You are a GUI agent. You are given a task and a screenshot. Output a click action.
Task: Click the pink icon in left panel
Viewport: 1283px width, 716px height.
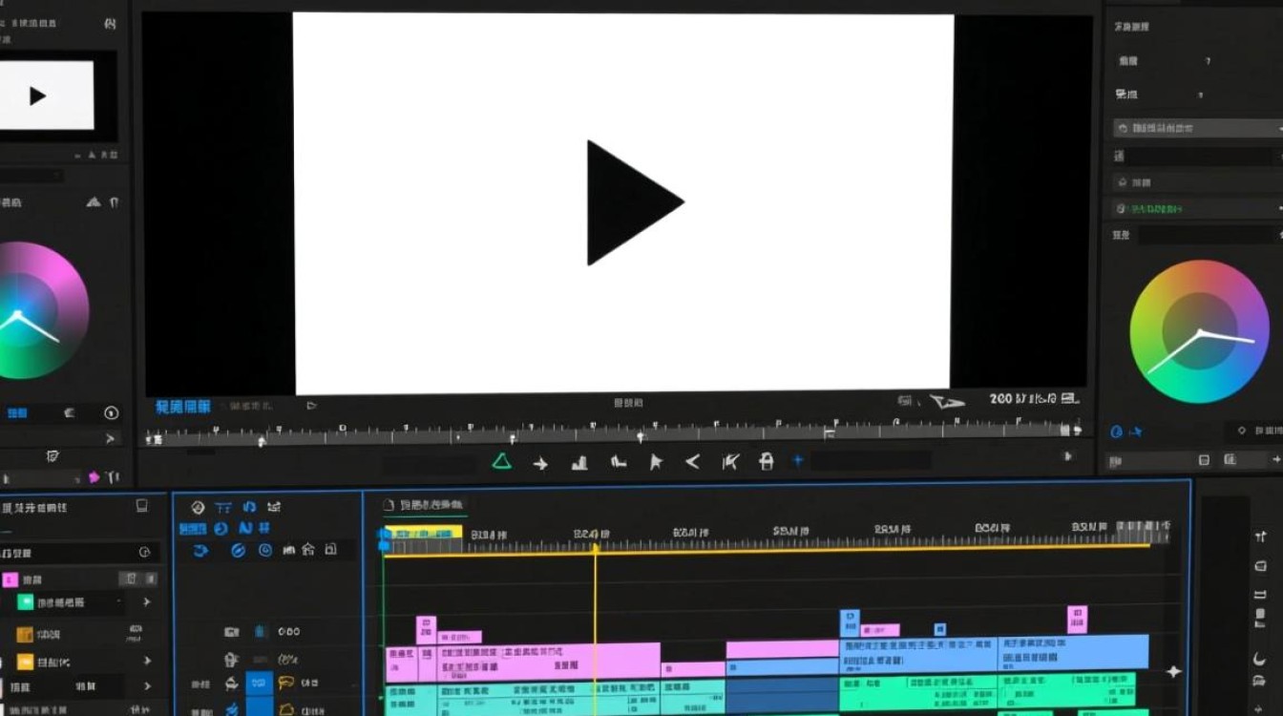94,476
